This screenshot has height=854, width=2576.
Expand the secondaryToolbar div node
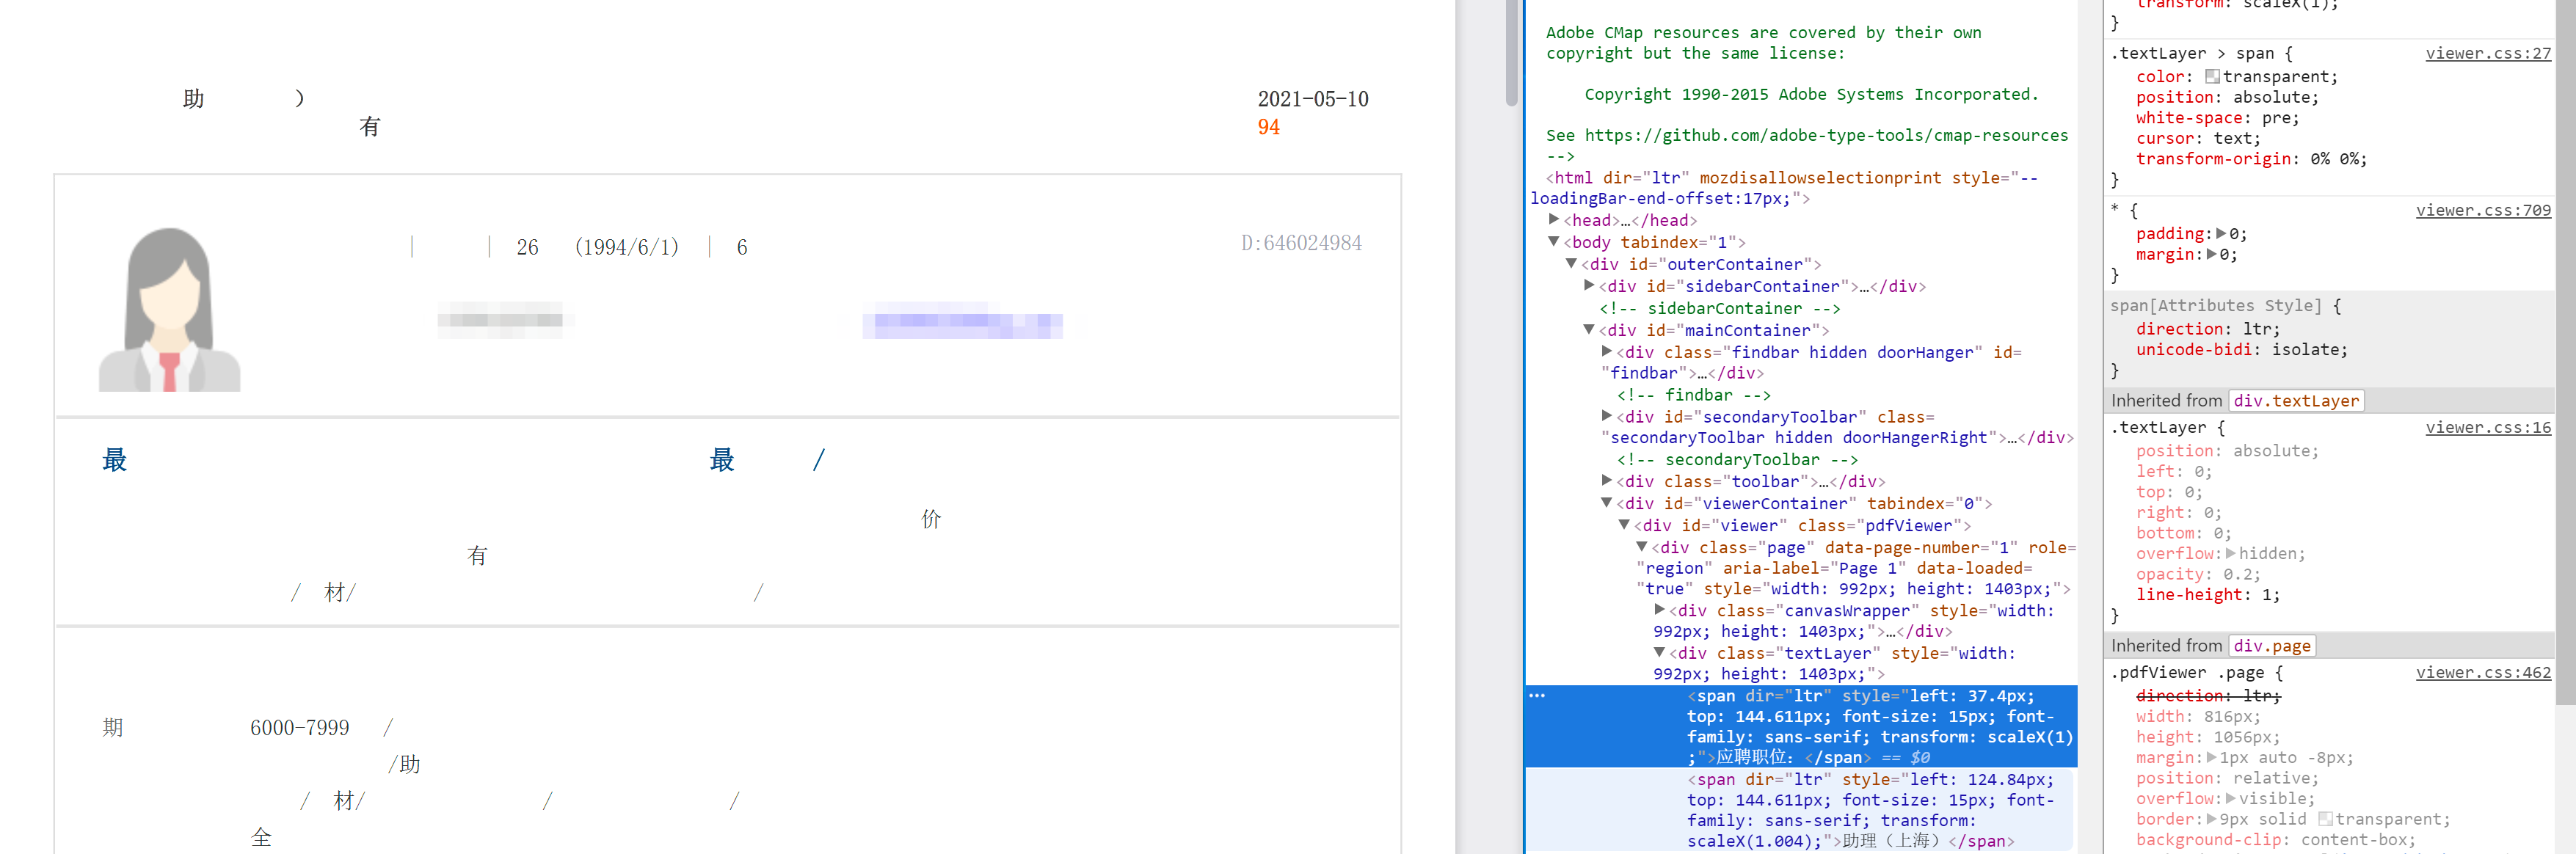pos(1607,417)
